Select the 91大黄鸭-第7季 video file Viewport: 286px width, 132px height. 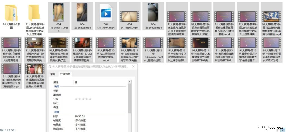tap(35, 50)
